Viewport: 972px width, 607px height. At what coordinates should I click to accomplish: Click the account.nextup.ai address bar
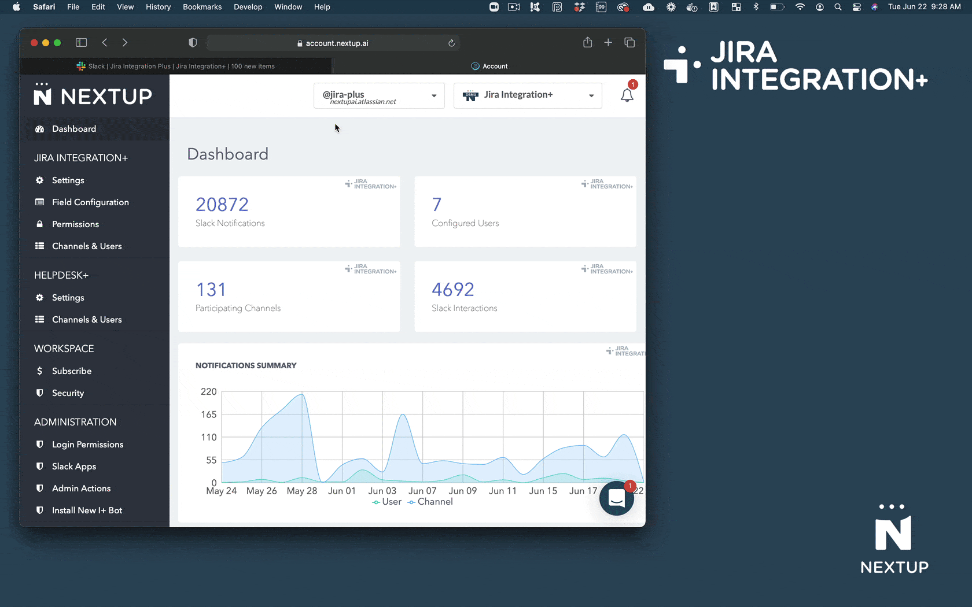333,43
